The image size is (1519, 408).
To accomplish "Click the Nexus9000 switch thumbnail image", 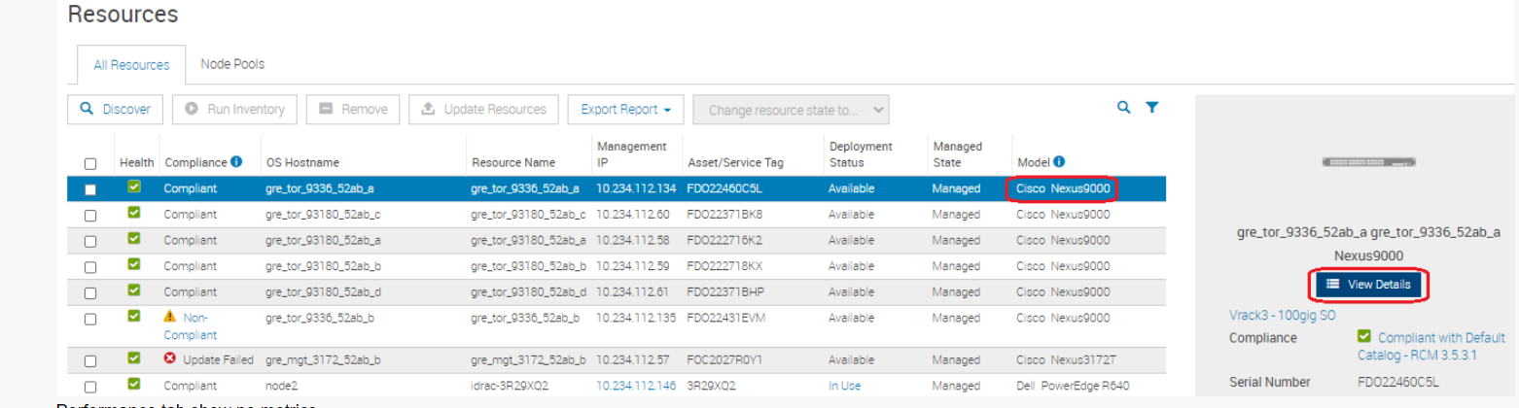I will [x=1368, y=163].
